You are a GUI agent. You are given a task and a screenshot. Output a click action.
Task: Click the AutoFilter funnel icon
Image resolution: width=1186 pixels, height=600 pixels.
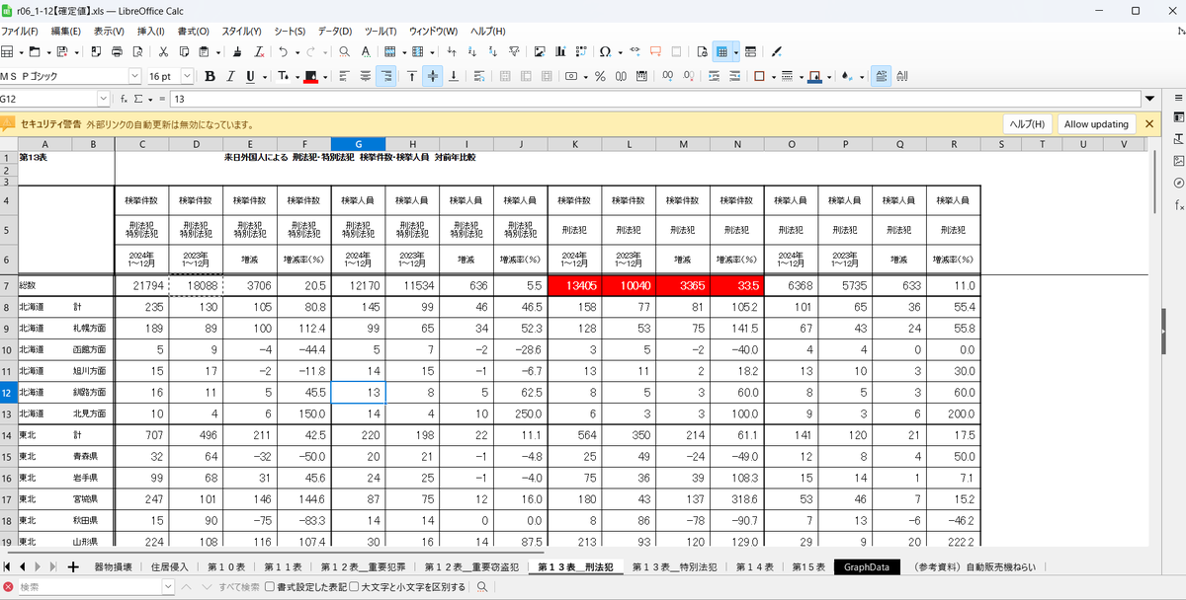click(x=514, y=51)
